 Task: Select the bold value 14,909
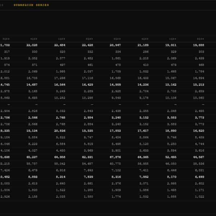coord(115,85)
